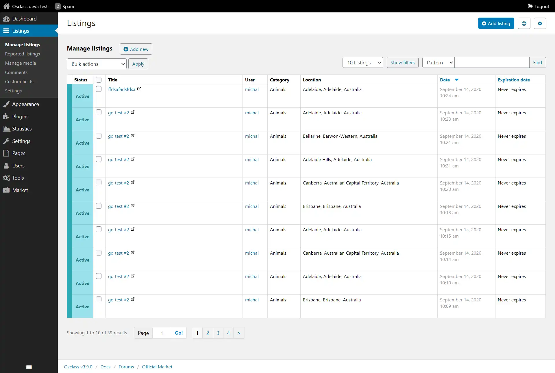Toggle checkbox next to first gd test #2
This screenshot has height=373, width=555.
pyautogui.click(x=99, y=112)
